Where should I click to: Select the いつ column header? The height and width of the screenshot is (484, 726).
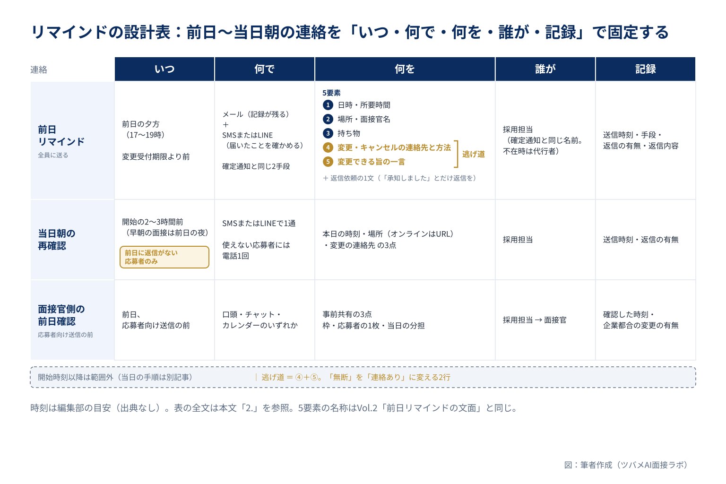tap(164, 69)
